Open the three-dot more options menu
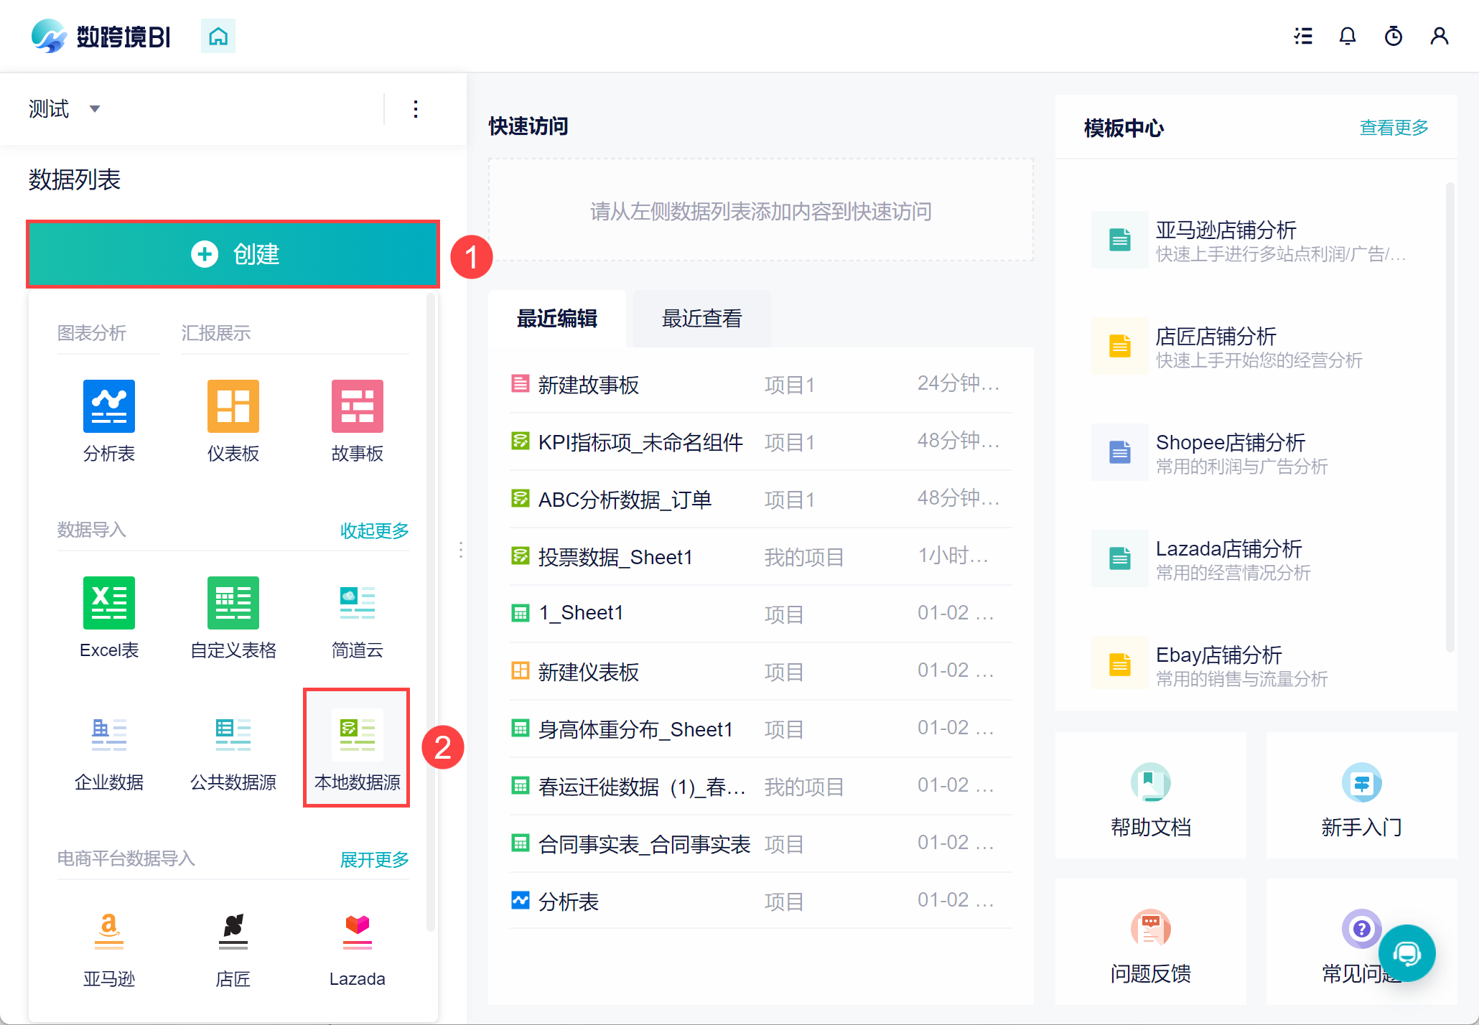 416,109
